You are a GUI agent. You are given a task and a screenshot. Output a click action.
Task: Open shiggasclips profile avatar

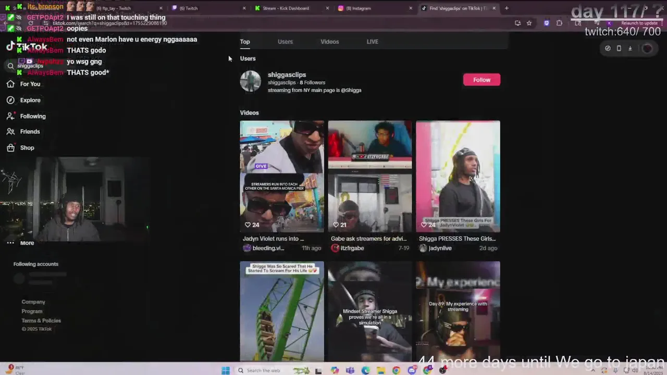[x=250, y=81]
